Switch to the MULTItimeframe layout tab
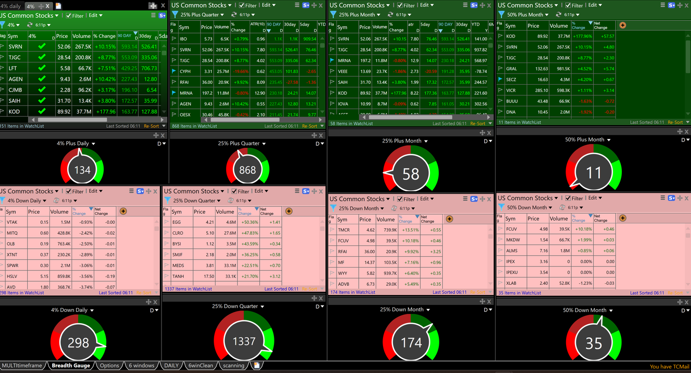This screenshot has width=691, height=373. (x=22, y=366)
